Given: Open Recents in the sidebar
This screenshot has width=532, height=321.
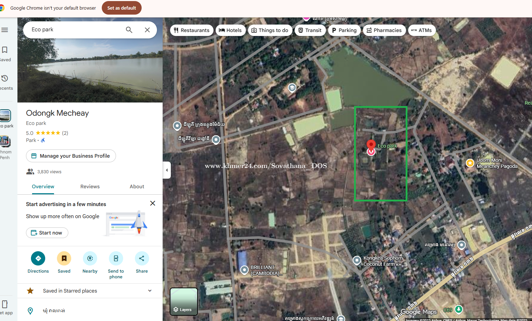Looking at the screenshot, I should pyautogui.click(x=5, y=82).
